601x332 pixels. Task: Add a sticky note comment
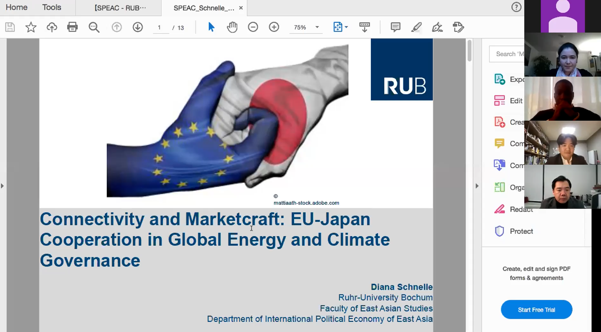coord(395,27)
